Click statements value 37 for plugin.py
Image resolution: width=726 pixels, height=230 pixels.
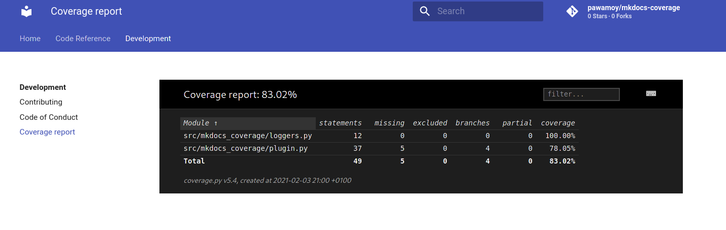357,148
